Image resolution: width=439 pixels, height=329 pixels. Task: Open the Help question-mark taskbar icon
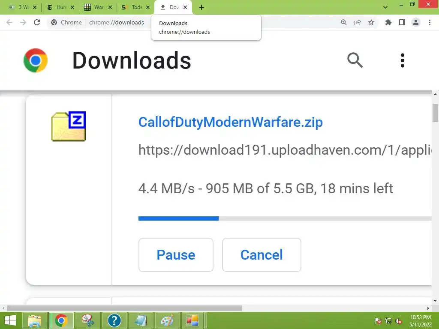114,320
